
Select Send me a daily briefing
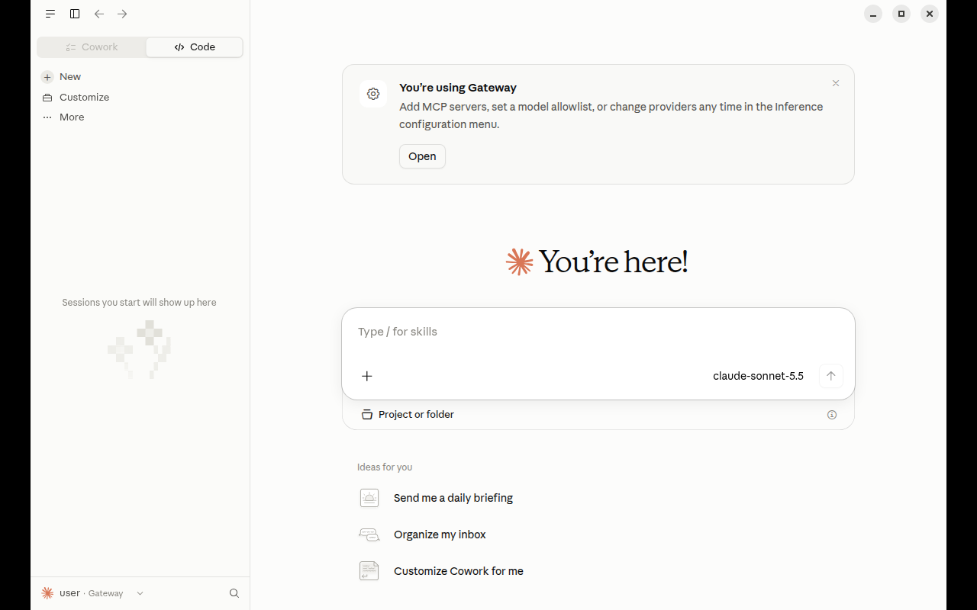coord(453,498)
